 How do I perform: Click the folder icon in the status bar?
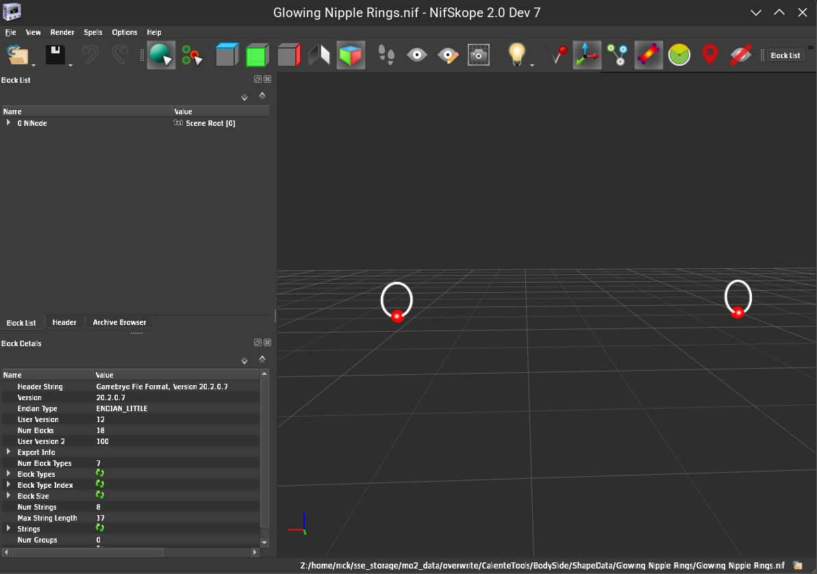[798, 565]
